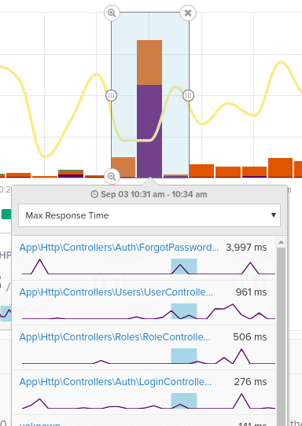
Task: Click the left selection drag handle
Action: [111, 95]
